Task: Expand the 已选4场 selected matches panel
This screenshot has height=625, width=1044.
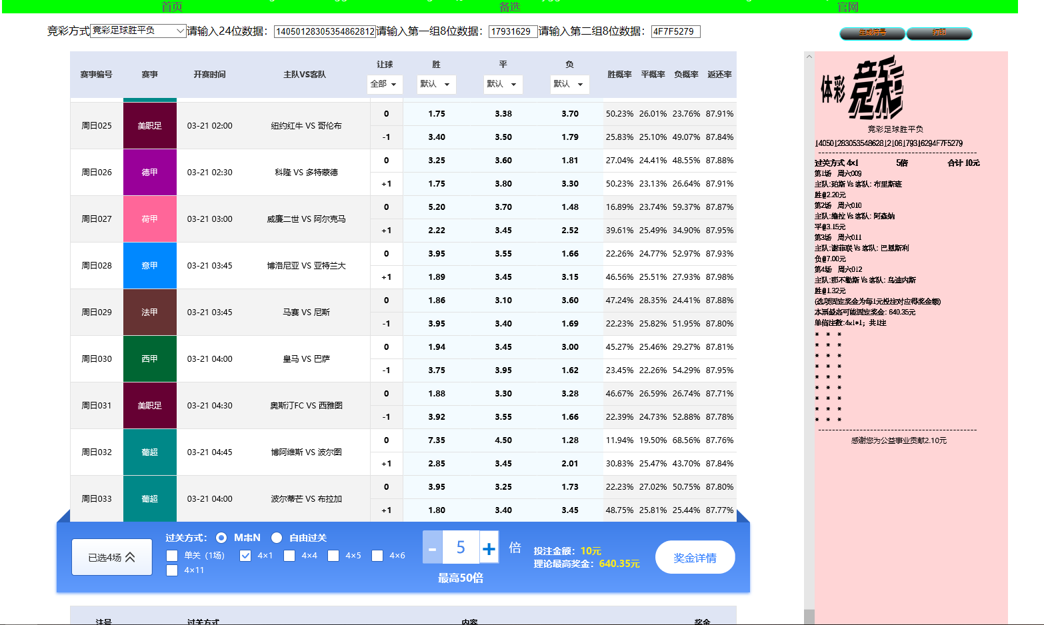Action: click(112, 557)
